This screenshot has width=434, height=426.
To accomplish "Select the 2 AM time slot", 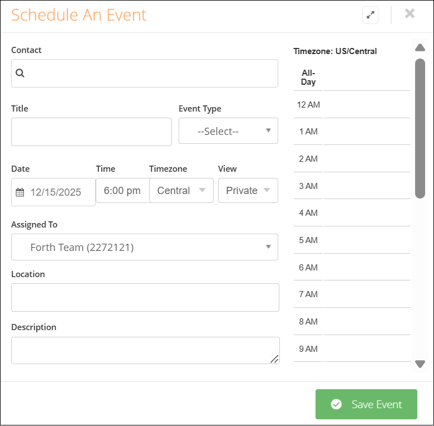I will pos(367,159).
